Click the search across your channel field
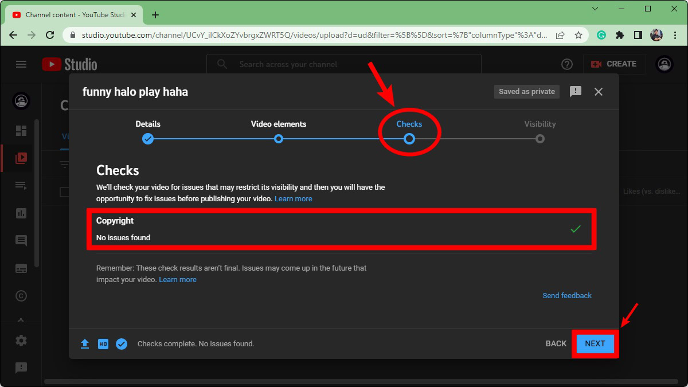The width and height of the screenshot is (688, 387). 344,64
